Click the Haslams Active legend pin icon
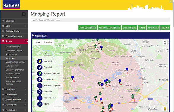 [40, 98]
